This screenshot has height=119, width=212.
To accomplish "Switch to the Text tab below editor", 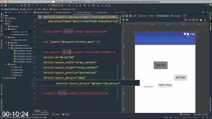I will (45, 111).
